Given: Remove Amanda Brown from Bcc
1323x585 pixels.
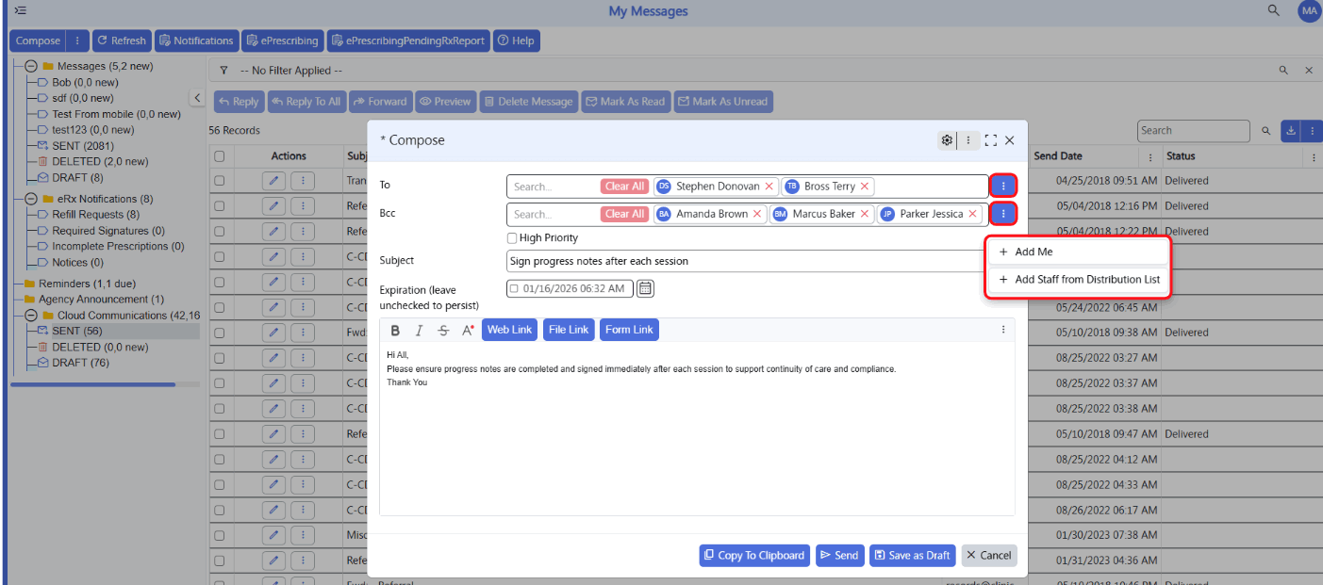Looking at the screenshot, I should pyautogui.click(x=757, y=214).
